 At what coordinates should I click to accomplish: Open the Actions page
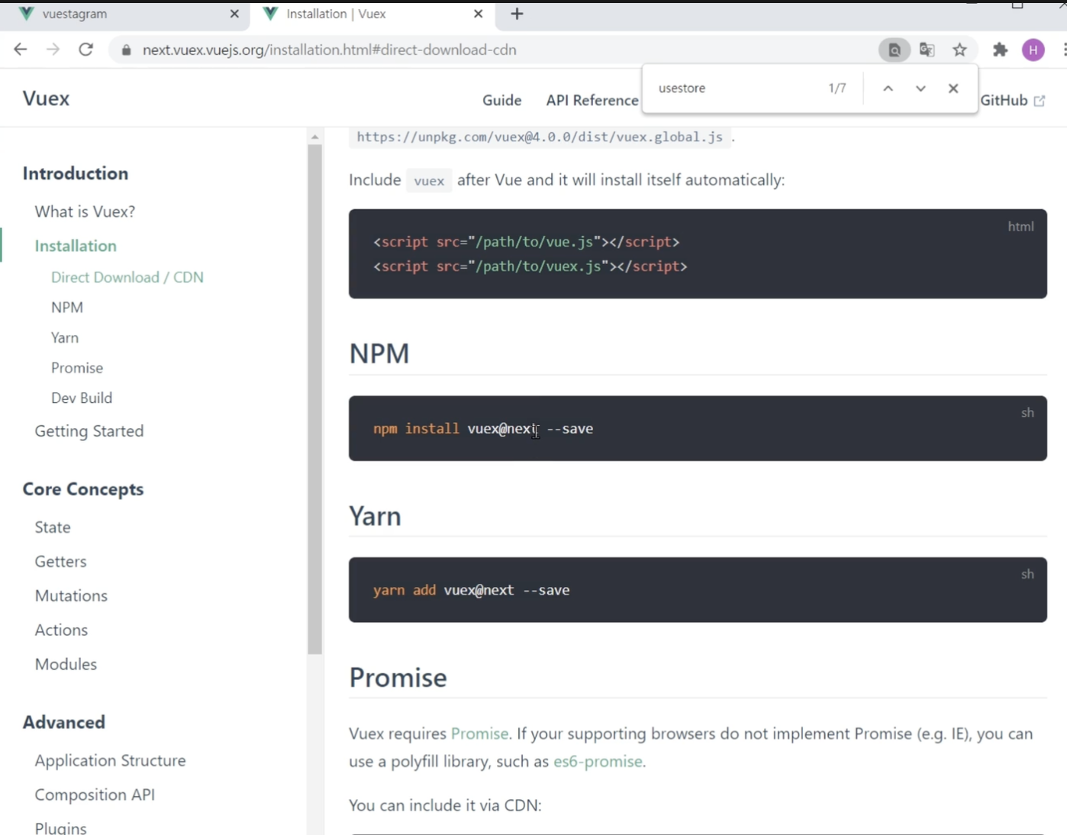click(61, 630)
